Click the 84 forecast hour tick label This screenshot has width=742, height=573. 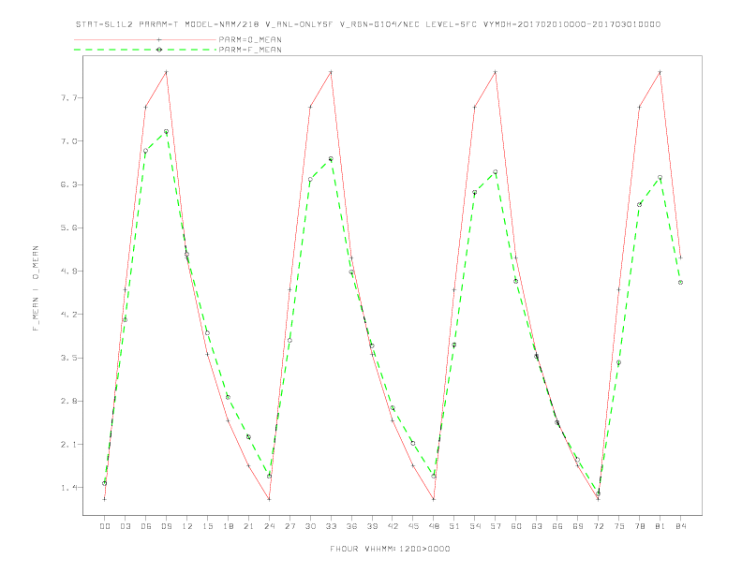click(x=681, y=526)
